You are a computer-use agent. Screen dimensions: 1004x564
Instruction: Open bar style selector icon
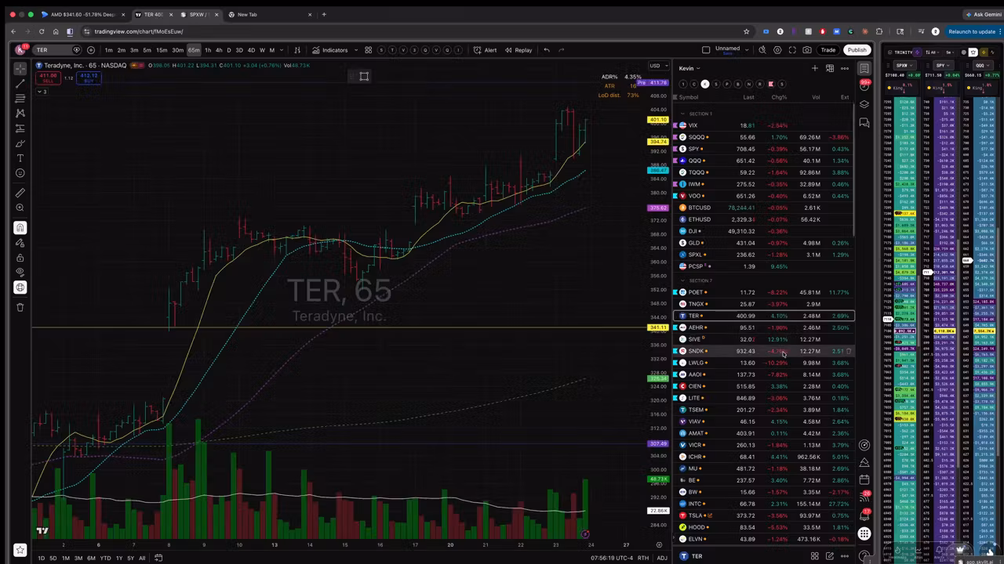297,50
